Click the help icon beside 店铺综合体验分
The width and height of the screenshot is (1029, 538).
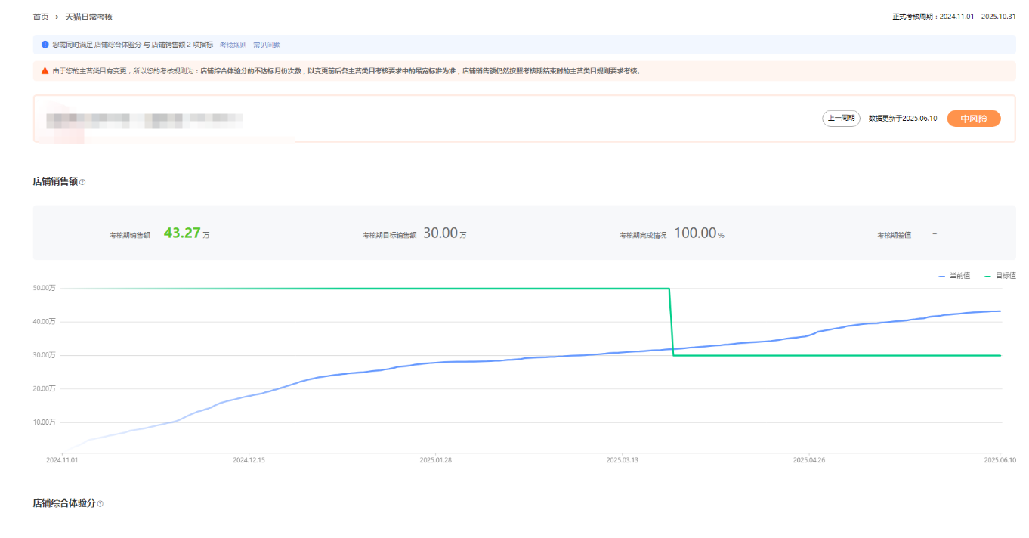pyautogui.click(x=100, y=504)
